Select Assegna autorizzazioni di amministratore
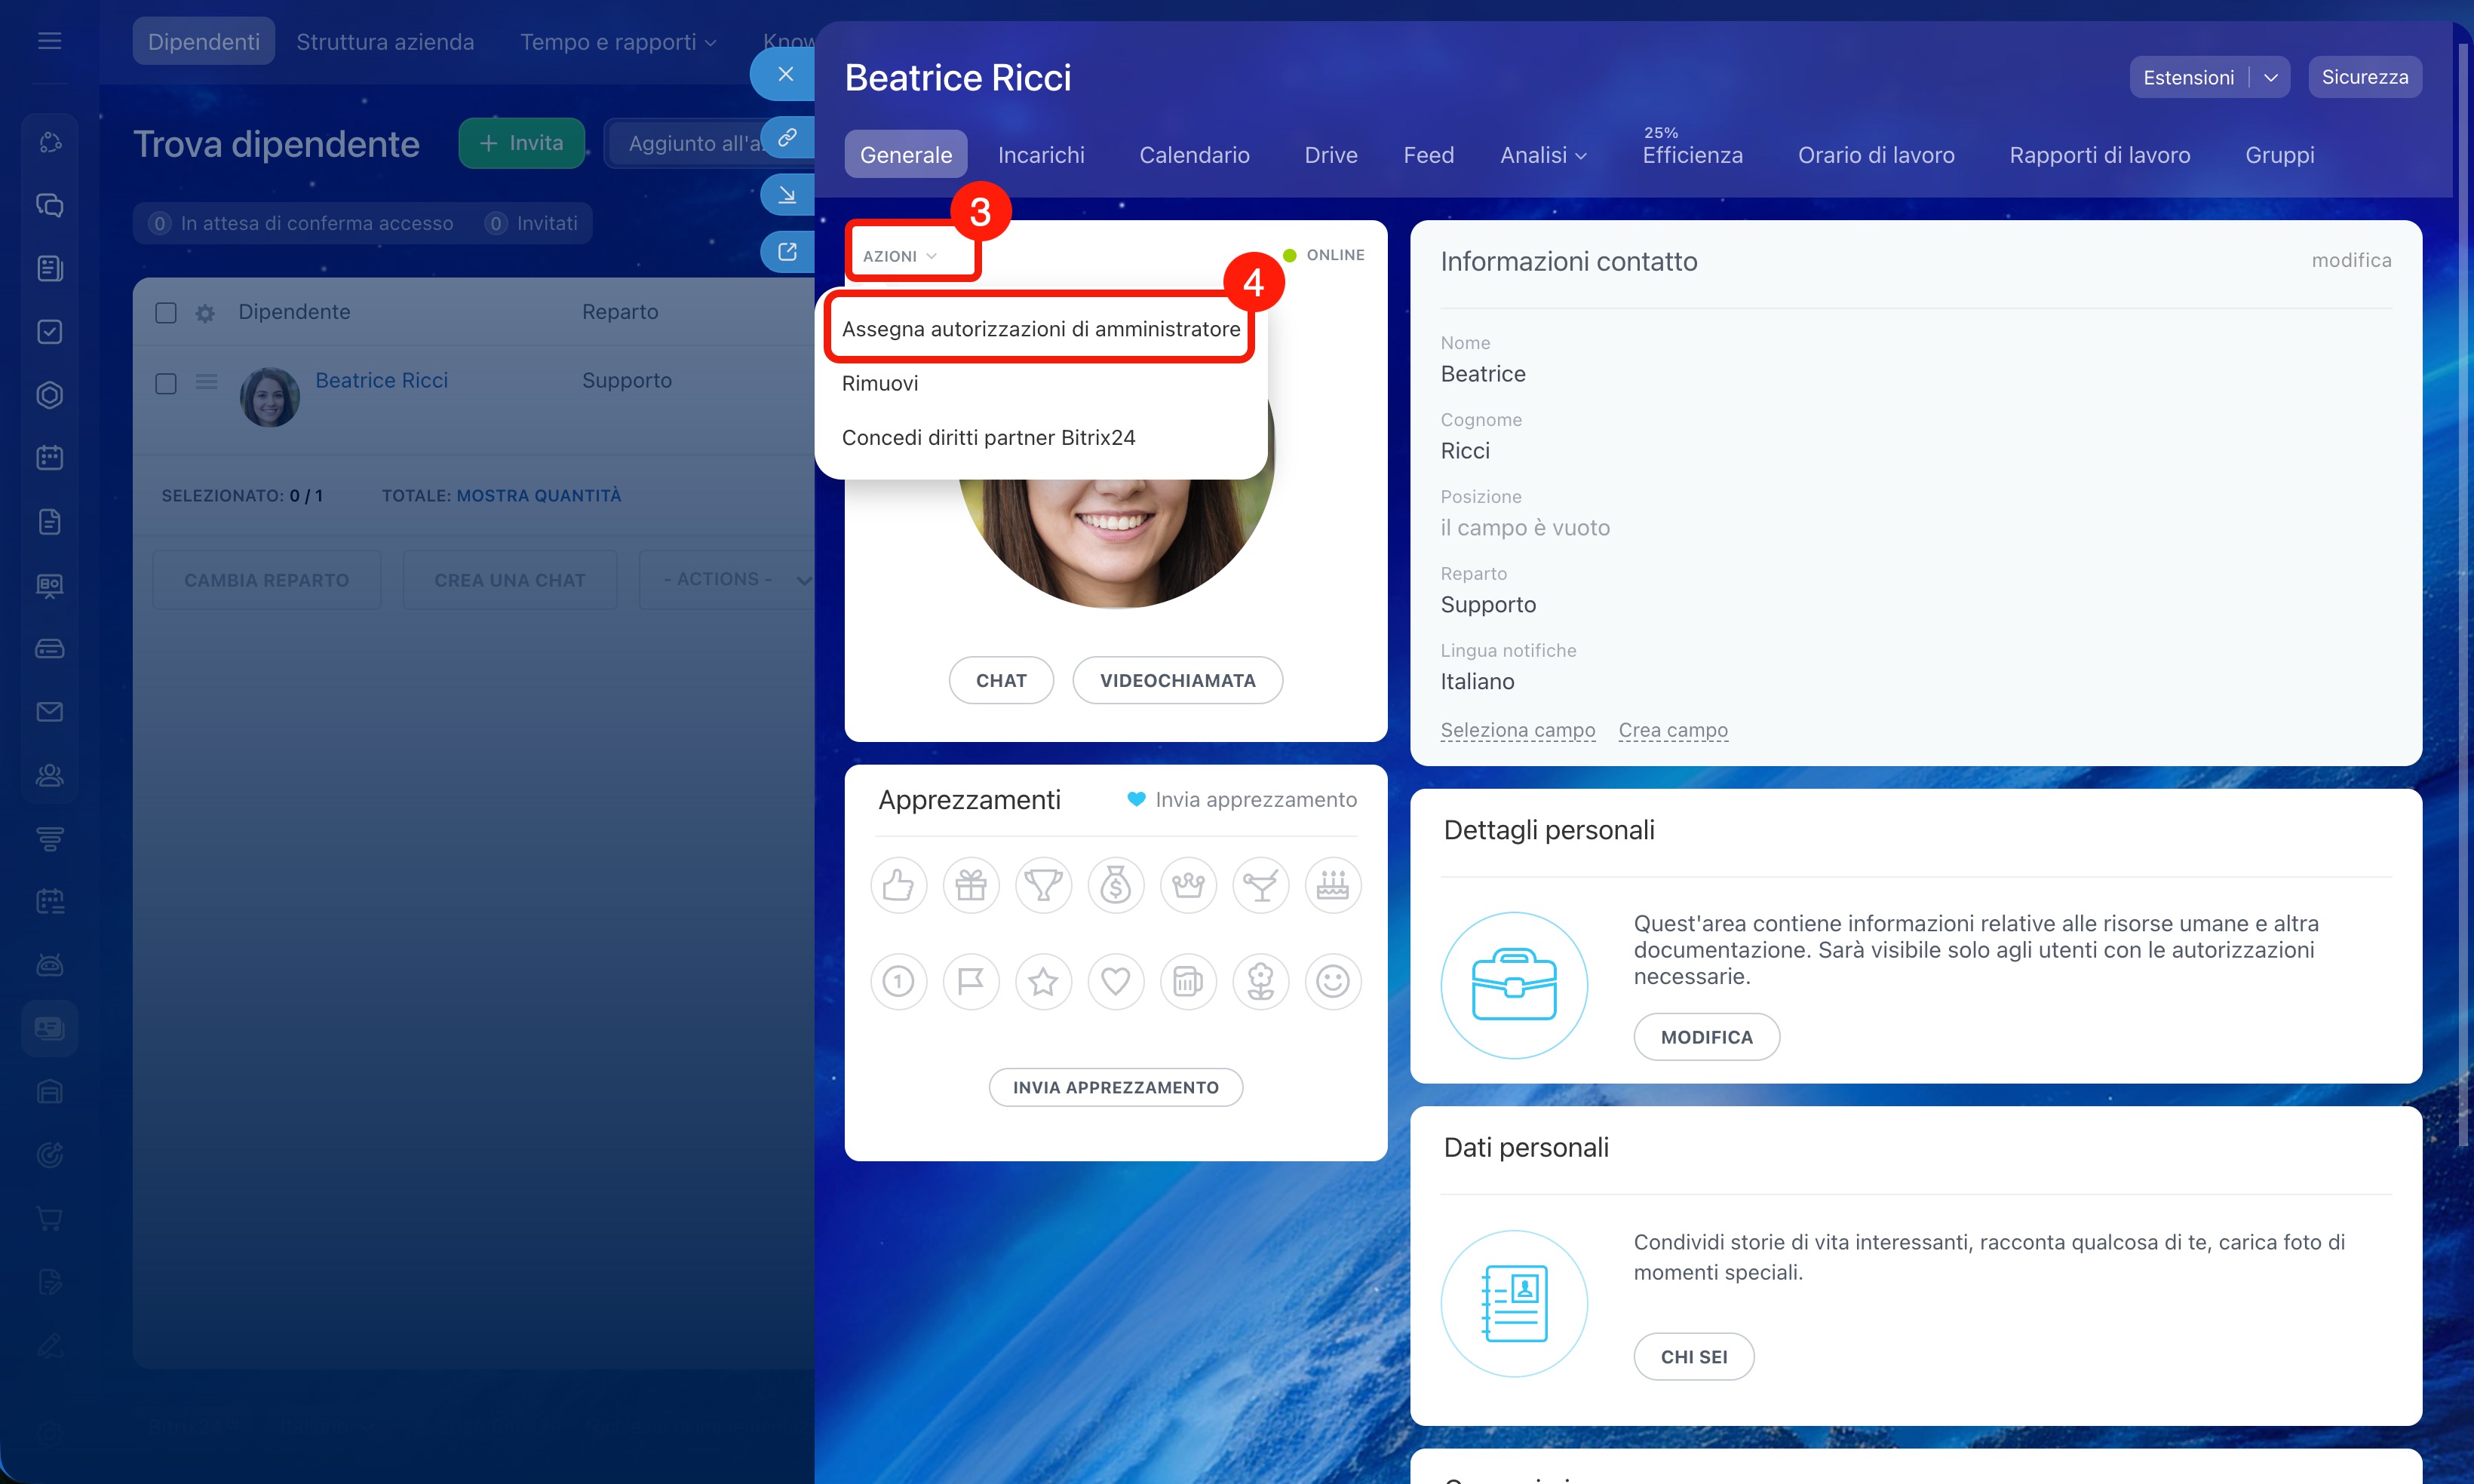The image size is (2474, 1484). [1040, 329]
